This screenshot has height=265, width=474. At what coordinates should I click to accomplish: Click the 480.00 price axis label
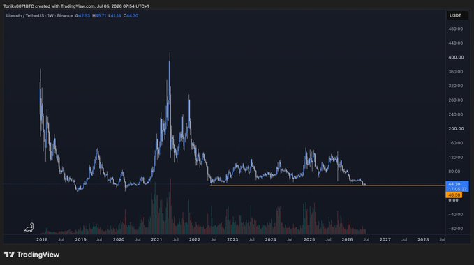tap(456, 29)
